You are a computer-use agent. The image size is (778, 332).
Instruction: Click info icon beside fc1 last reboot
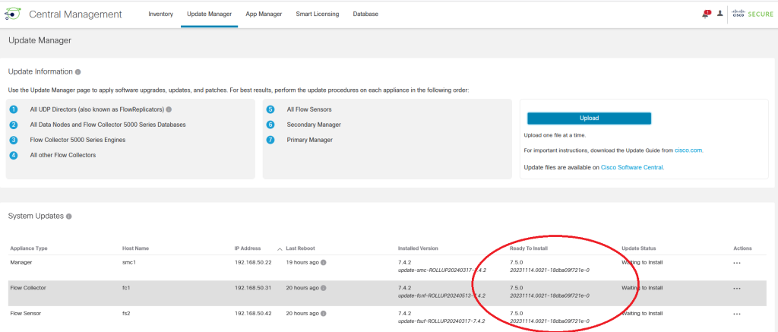tap(323, 288)
